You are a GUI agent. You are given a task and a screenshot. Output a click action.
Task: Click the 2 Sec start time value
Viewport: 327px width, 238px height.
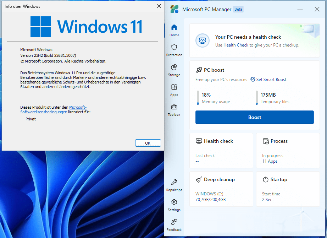coord(267,200)
